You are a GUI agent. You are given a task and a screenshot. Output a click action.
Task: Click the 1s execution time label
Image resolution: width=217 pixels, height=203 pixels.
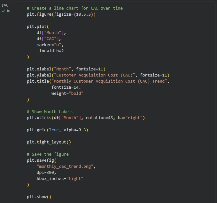[x=8, y=11]
